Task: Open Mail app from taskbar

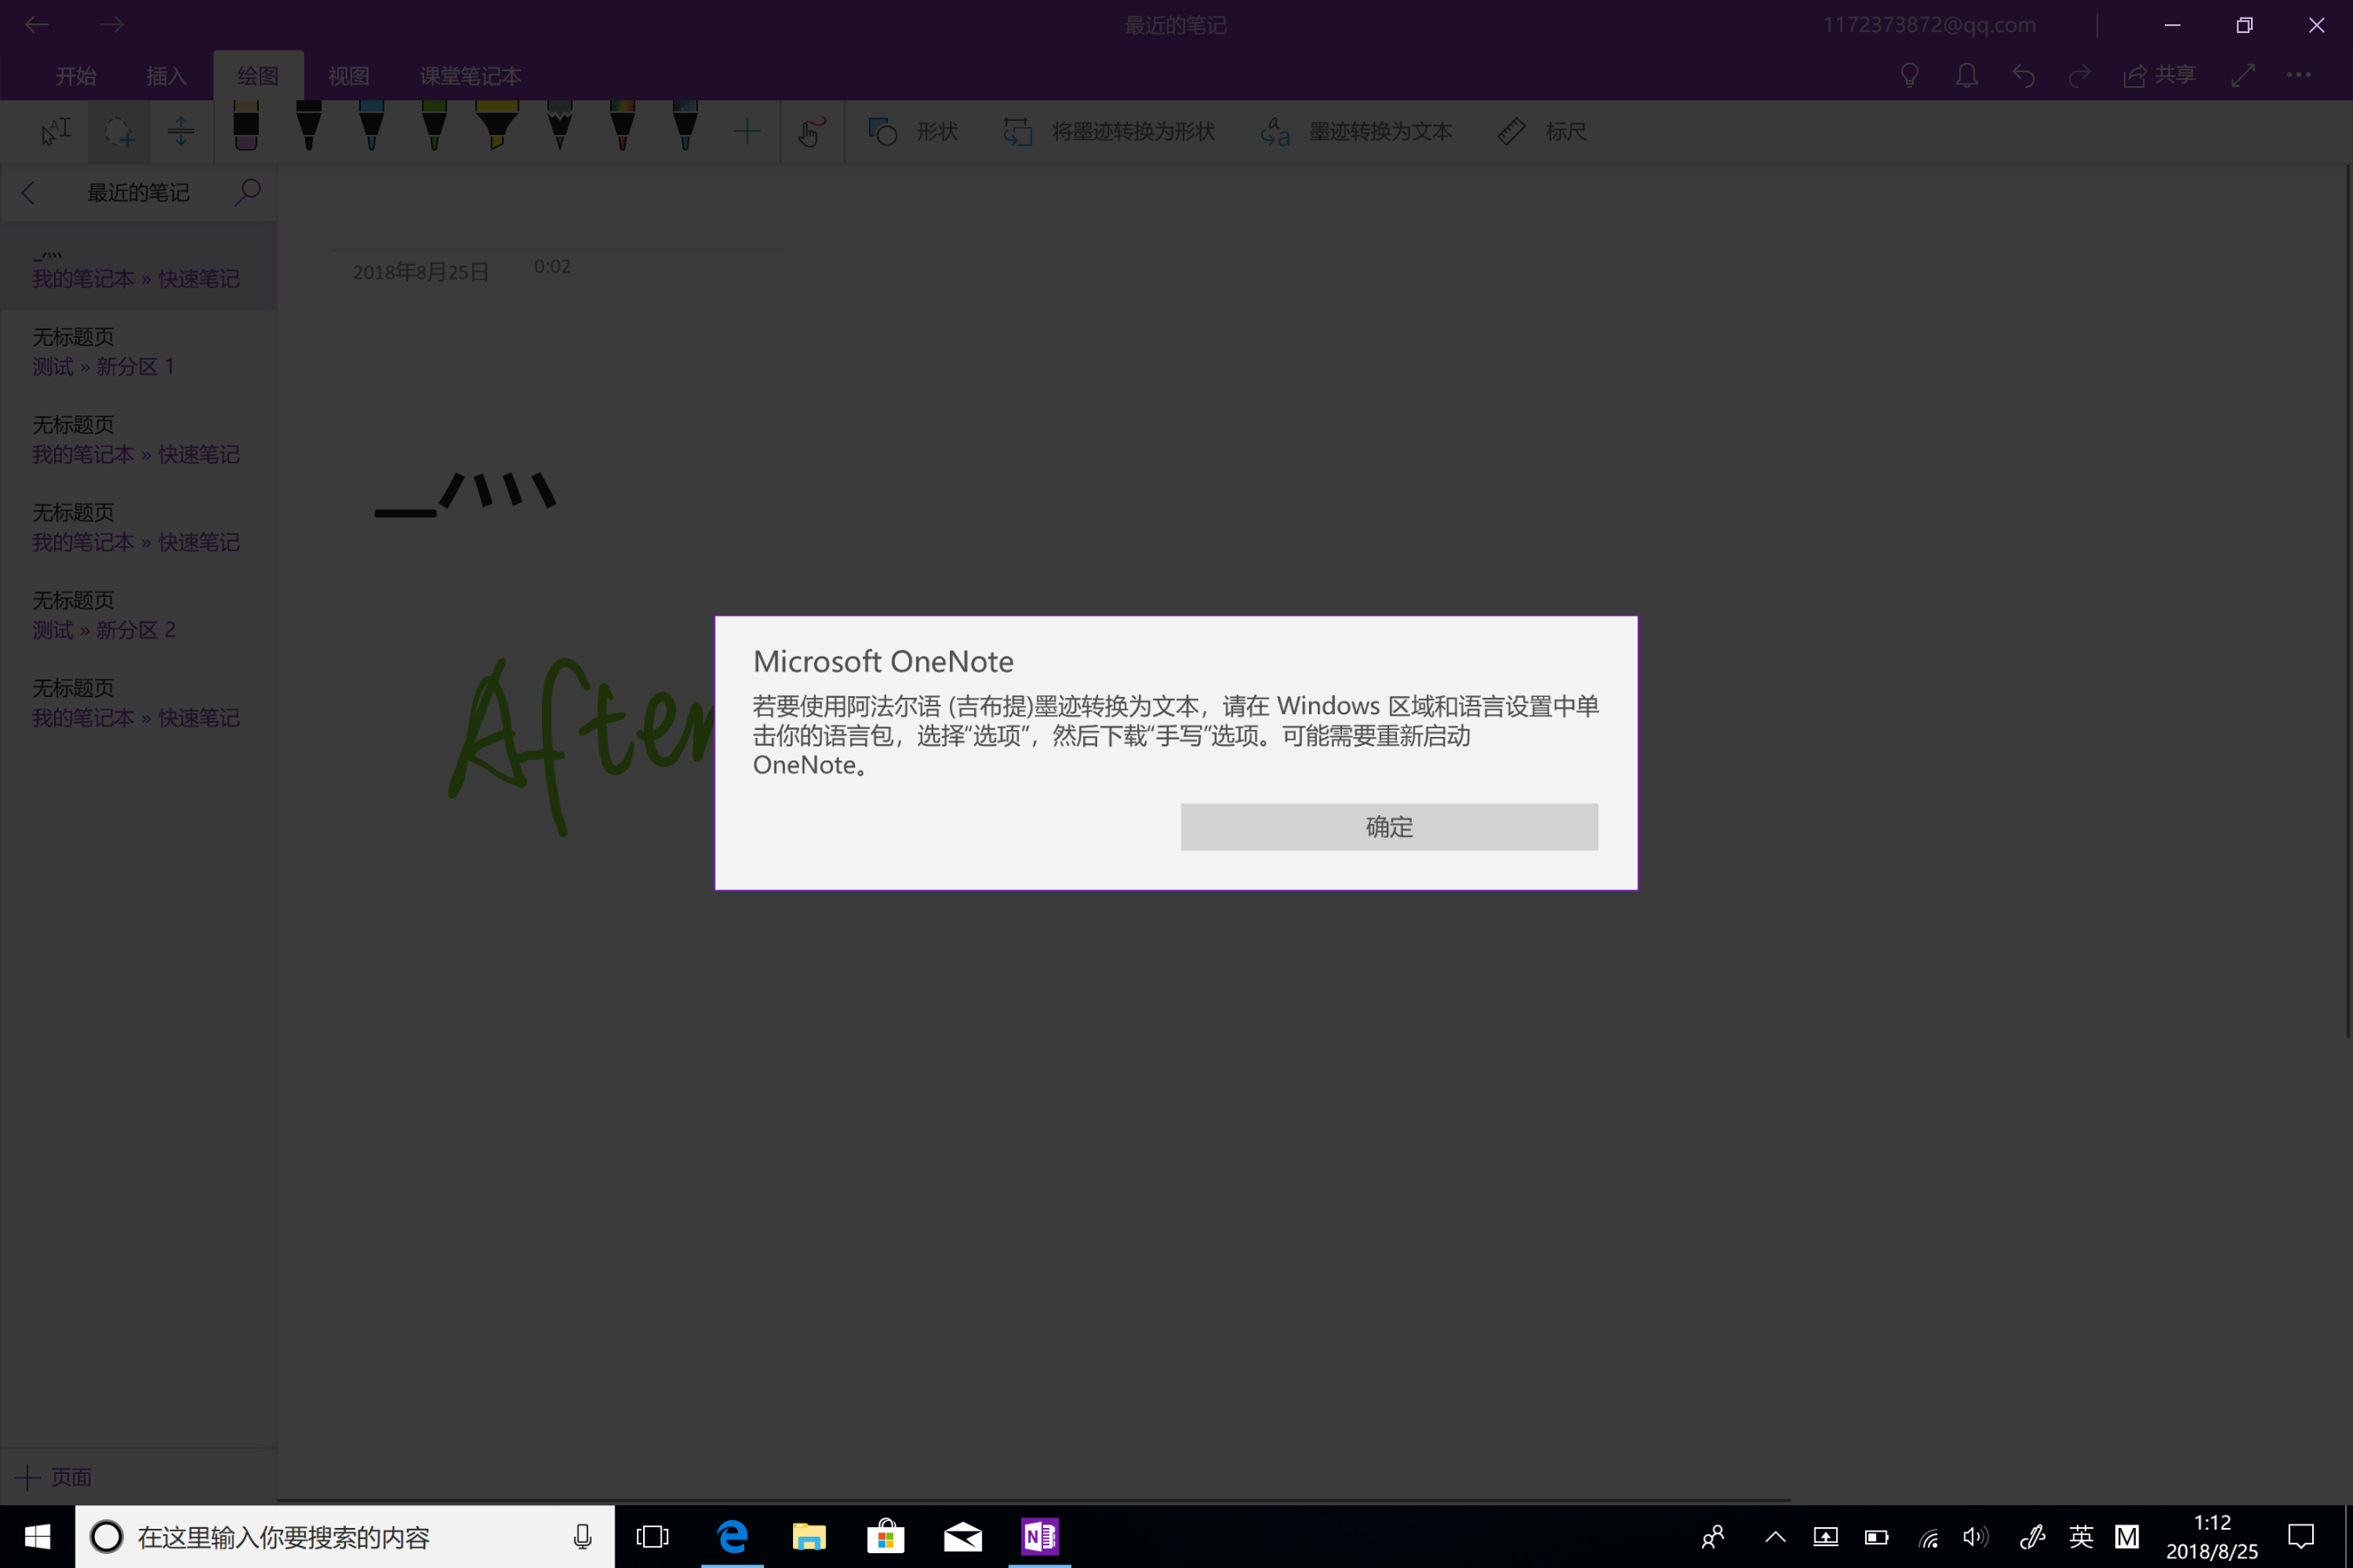Action: [x=962, y=1537]
